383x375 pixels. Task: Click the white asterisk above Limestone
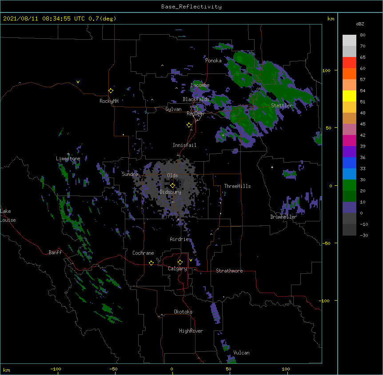[x=68, y=154]
